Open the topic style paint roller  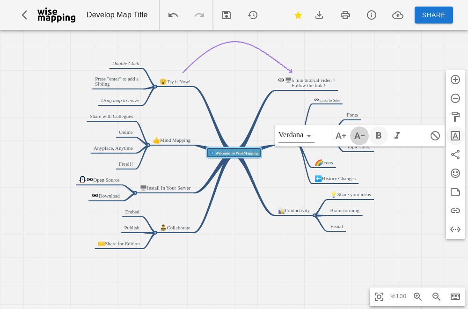tap(455, 117)
